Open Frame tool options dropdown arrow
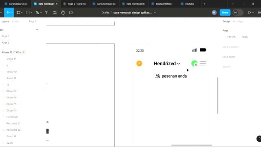This screenshot has width=261, height=147. pos(22,13)
